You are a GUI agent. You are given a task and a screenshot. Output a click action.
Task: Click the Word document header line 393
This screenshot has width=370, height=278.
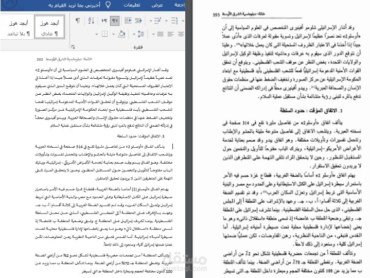pyautogui.click(x=64, y=59)
